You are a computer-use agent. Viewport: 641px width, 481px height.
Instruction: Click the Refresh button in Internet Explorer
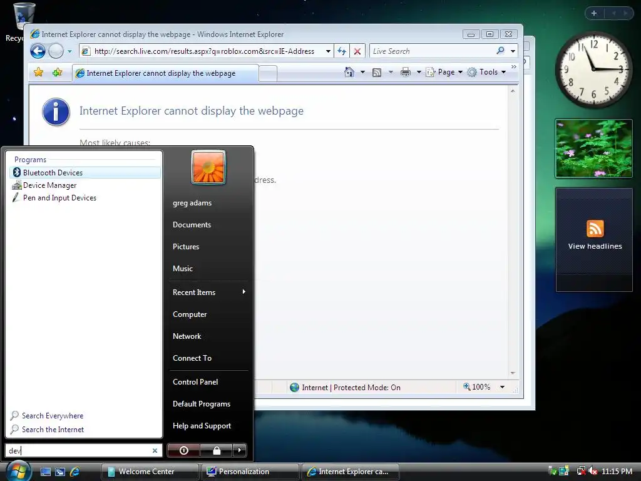[342, 51]
